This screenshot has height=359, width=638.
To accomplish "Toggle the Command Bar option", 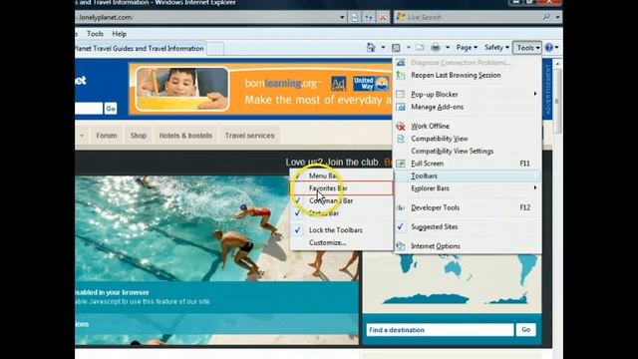I will tap(341, 200).
